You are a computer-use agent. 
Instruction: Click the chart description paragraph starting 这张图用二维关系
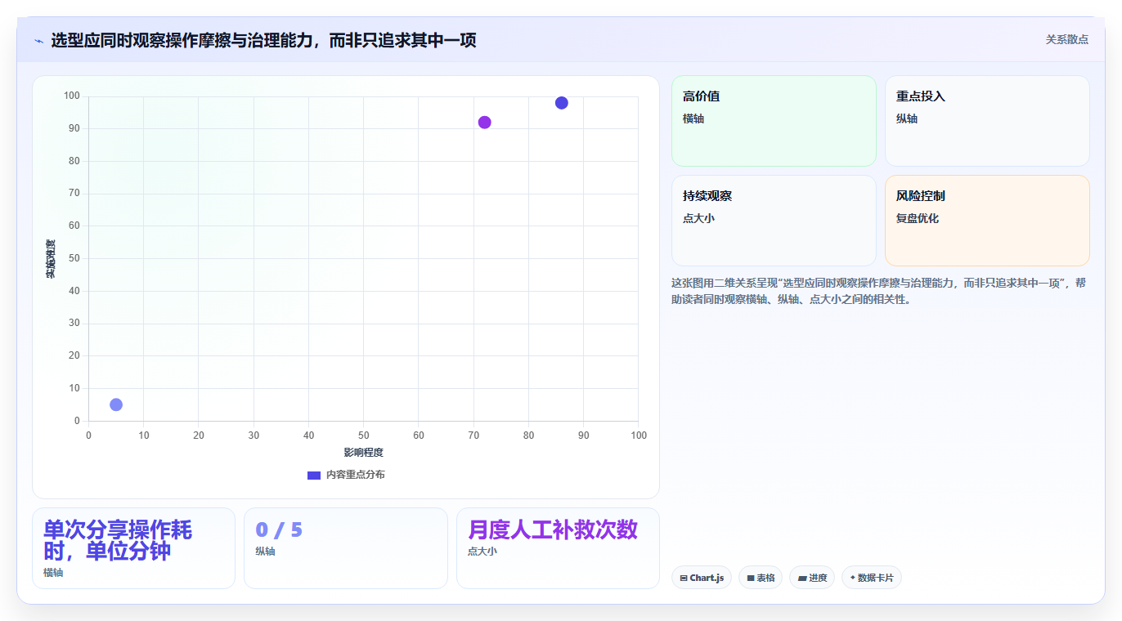pos(879,291)
